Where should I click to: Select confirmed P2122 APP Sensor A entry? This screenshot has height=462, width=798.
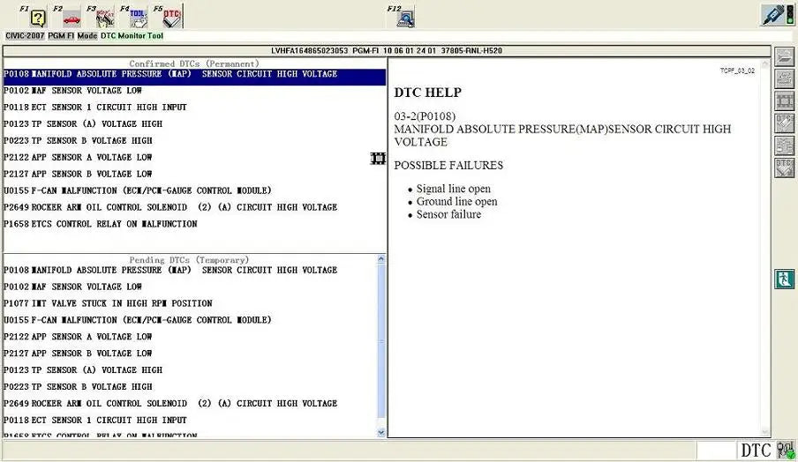pyautogui.click(x=79, y=157)
